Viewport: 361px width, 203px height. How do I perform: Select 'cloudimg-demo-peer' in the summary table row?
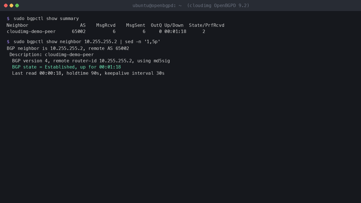coord(31,32)
